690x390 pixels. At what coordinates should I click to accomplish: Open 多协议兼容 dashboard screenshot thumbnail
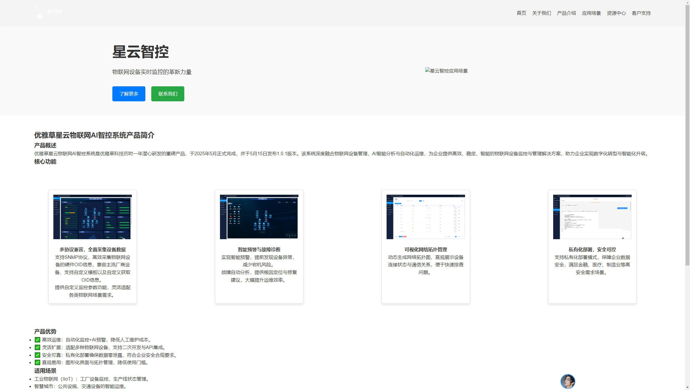pyautogui.click(x=92, y=217)
